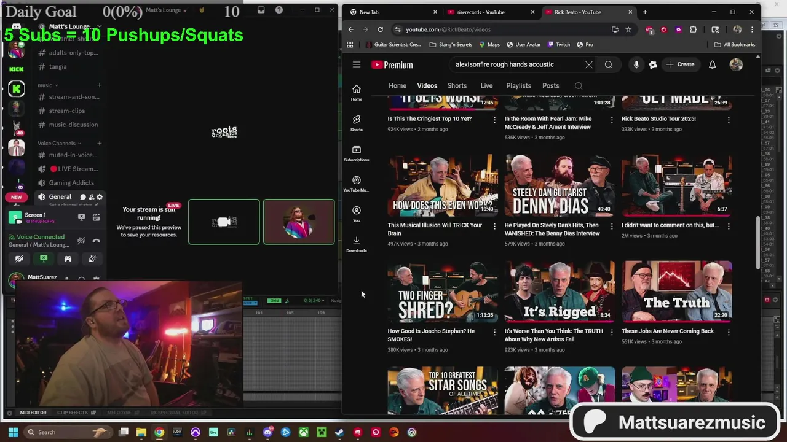Open Discord General channel settings gear
Screen dimensions: 787x442
point(100,197)
